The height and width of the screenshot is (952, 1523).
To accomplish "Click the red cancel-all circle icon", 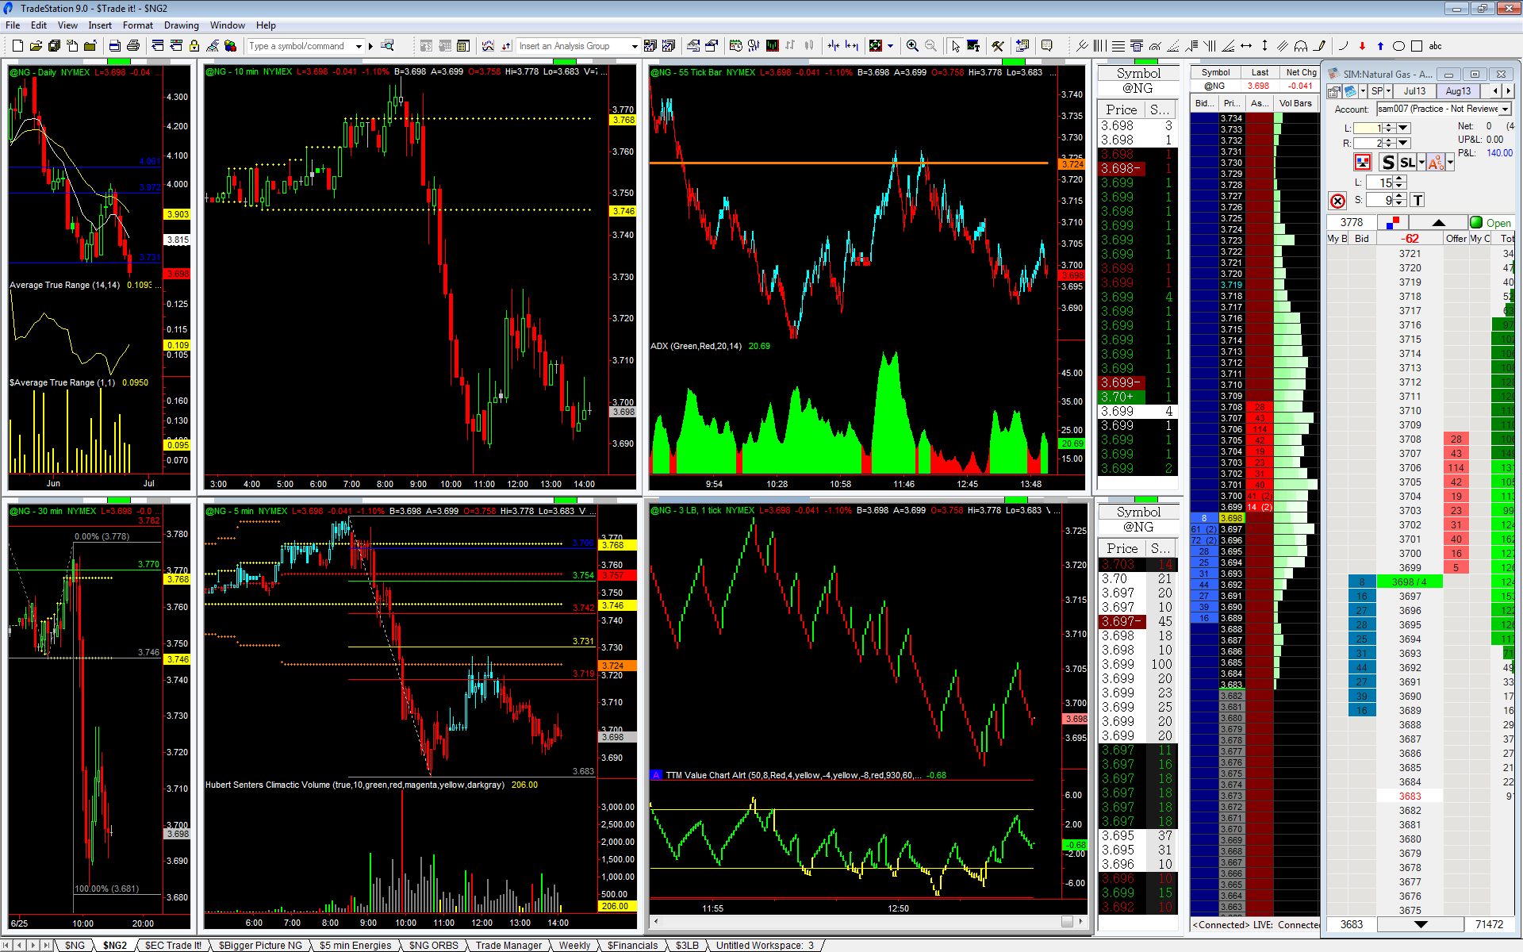I will tap(1337, 201).
